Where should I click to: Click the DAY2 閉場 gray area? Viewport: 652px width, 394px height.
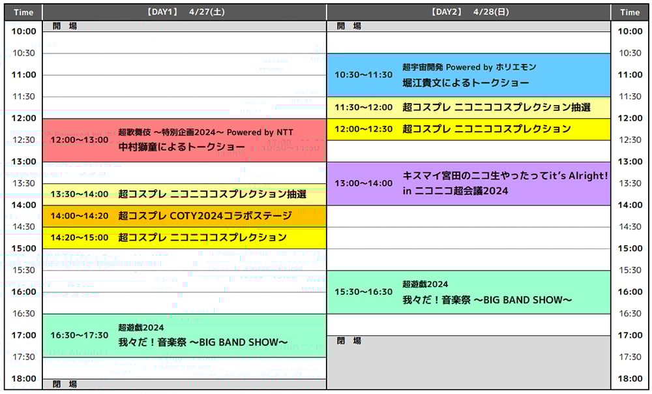click(468, 363)
